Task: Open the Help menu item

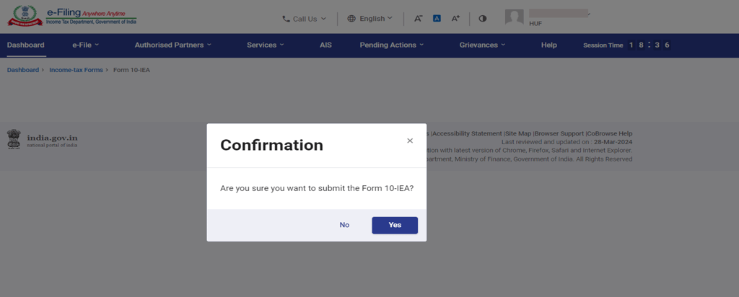Action: (x=548, y=45)
